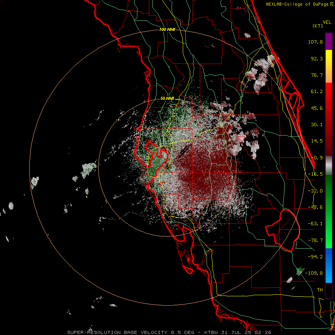The height and width of the screenshot is (335, 335).
Task: Click the VEL legend title
Action: click(327, 22)
